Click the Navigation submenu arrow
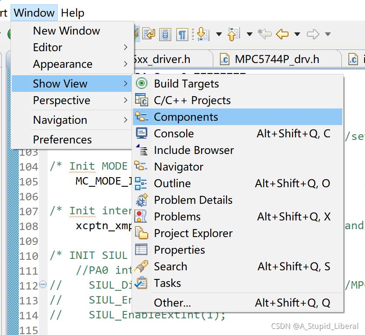The width and height of the screenshot is (365, 335). pos(126,120)
